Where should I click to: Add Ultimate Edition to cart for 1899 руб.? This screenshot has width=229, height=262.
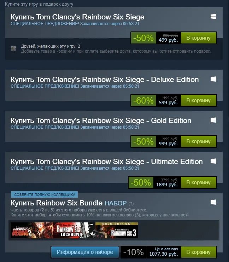[x=199, y=182]
